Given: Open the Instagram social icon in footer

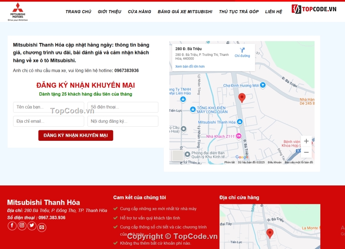Looking at the screenshot, I should pyautogui.click(x=22, y=225).
